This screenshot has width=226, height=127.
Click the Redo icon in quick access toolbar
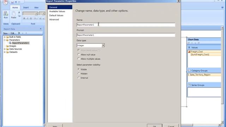(x=19, y=2)
